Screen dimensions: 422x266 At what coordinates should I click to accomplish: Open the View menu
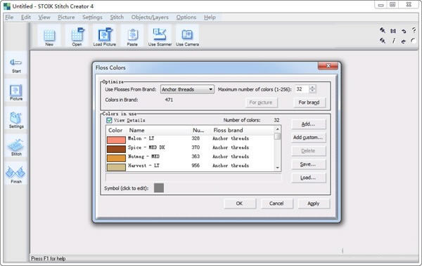[44, 18]
